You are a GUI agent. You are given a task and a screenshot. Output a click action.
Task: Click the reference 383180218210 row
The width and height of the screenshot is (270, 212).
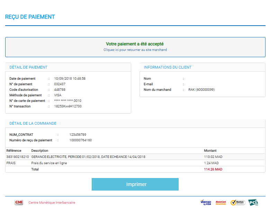(18, 157)
